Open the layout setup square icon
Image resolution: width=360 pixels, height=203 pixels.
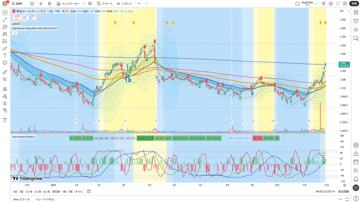298,4
